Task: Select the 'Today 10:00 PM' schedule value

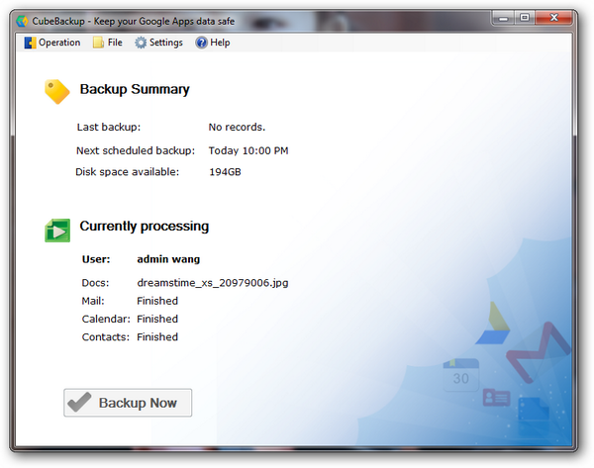Action: click(x=248, y=150)
